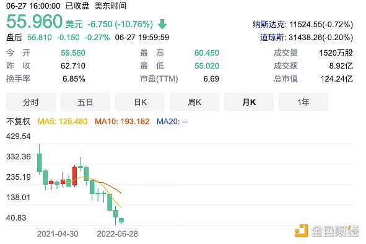366x244 pixels.
Task: Click the green down-arrow price change icon
Action: point(162,24)
